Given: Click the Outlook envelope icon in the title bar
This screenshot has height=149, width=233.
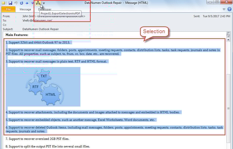Looking at the screenshot, I should coord(3,3).
